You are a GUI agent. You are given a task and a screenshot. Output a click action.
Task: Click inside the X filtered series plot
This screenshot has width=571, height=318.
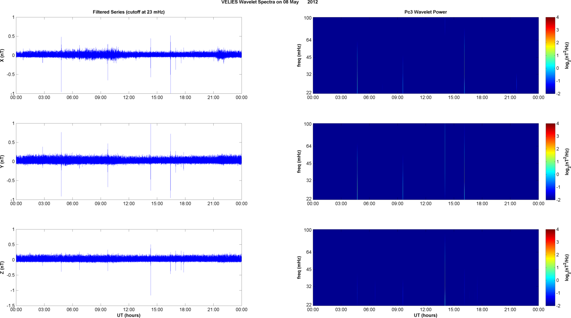[x=129, y=55]
